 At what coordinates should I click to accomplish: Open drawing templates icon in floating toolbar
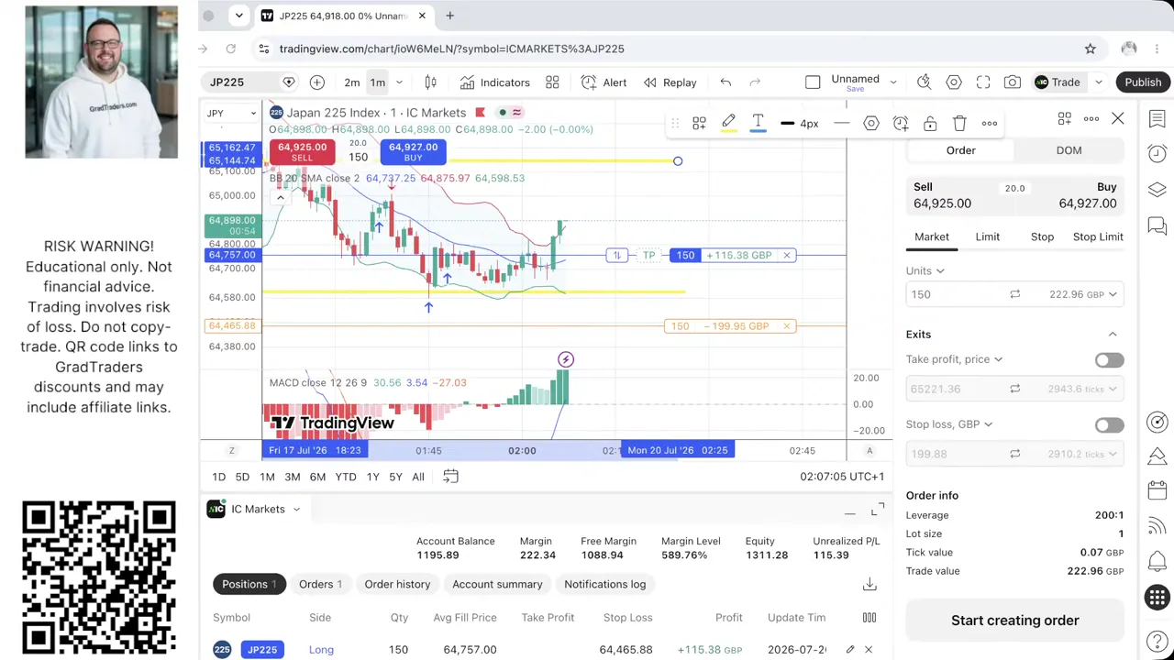tap(699, 123)
